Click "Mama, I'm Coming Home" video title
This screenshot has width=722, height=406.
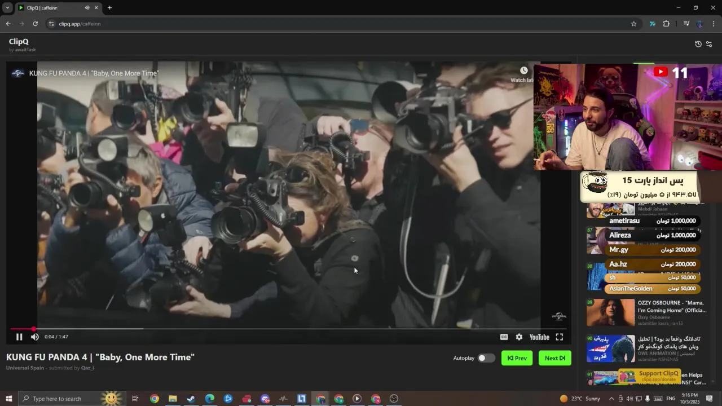672,306
